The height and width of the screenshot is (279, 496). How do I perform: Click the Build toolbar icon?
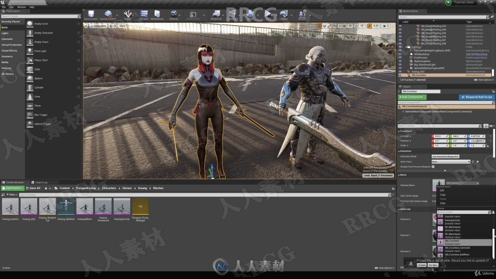250,15
